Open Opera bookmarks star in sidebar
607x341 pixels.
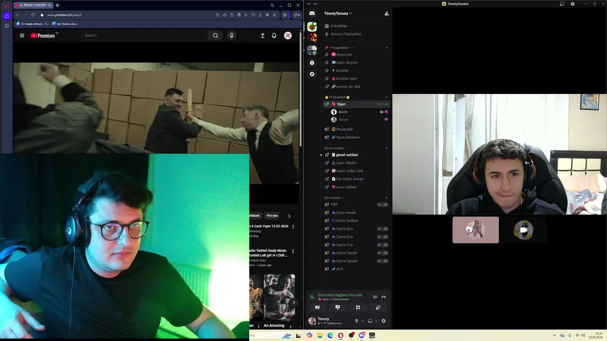[x=7, y=26]
